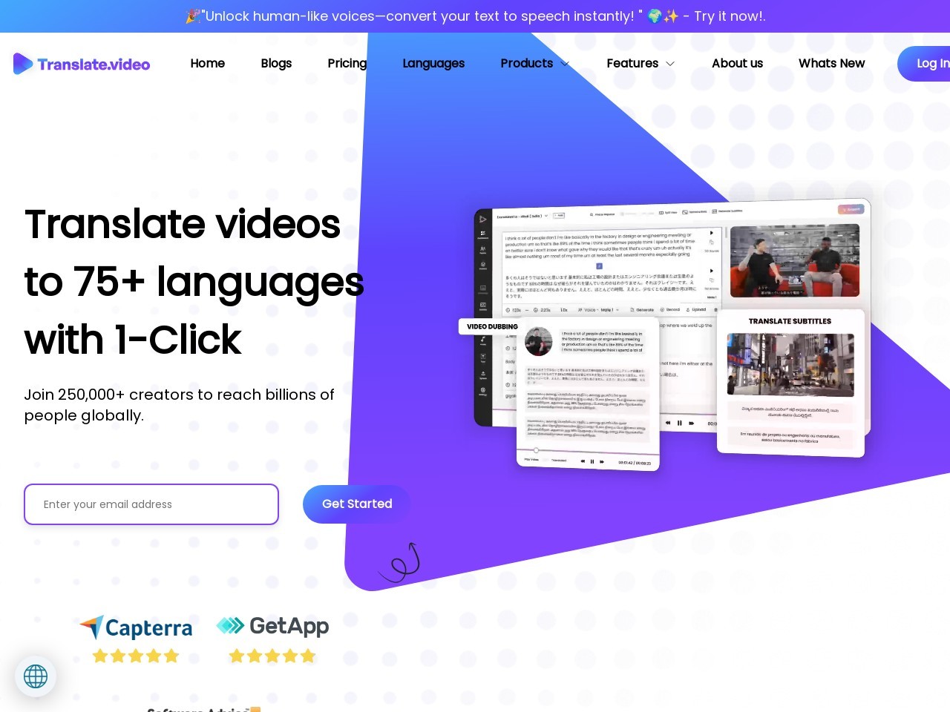Select the Dashboard icon in the editor sidebar
Image resolution: width=950 pixels, height=712 pixels.
click(482, 234)
